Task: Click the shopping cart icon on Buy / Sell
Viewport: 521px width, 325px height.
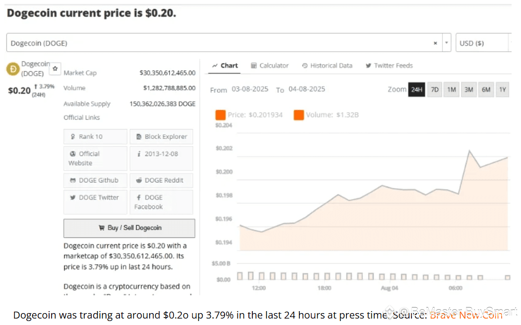Action: [102, 228]
